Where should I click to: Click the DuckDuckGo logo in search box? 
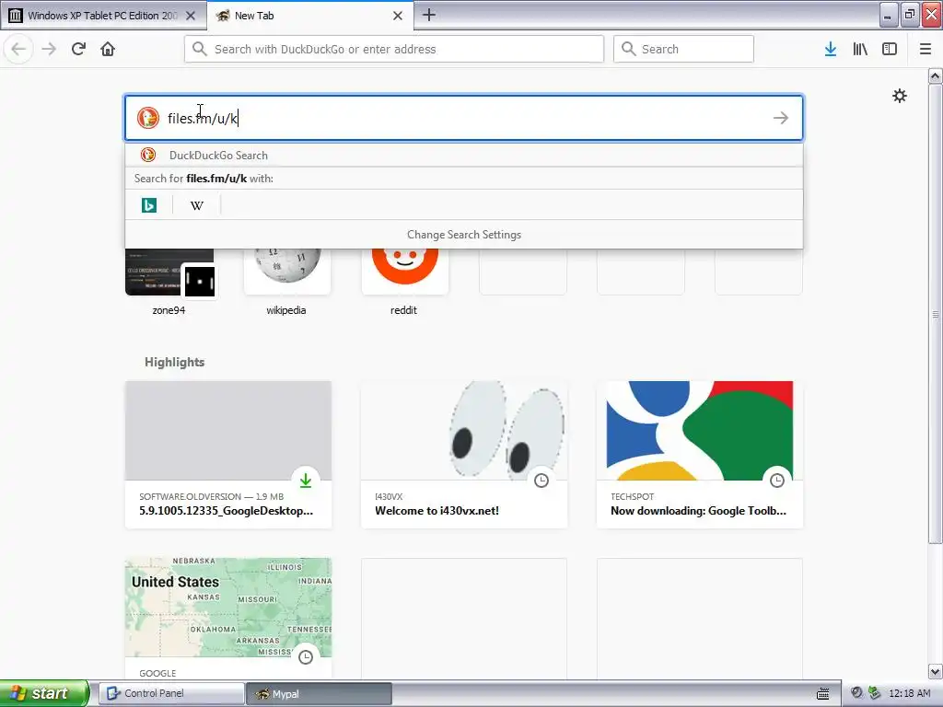tap(148, 118)
